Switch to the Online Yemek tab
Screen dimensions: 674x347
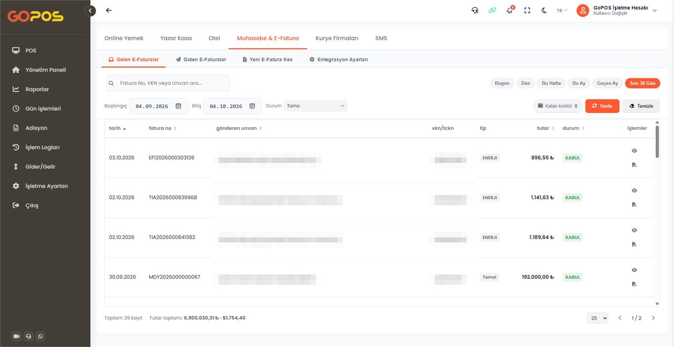tap(124, 38)
